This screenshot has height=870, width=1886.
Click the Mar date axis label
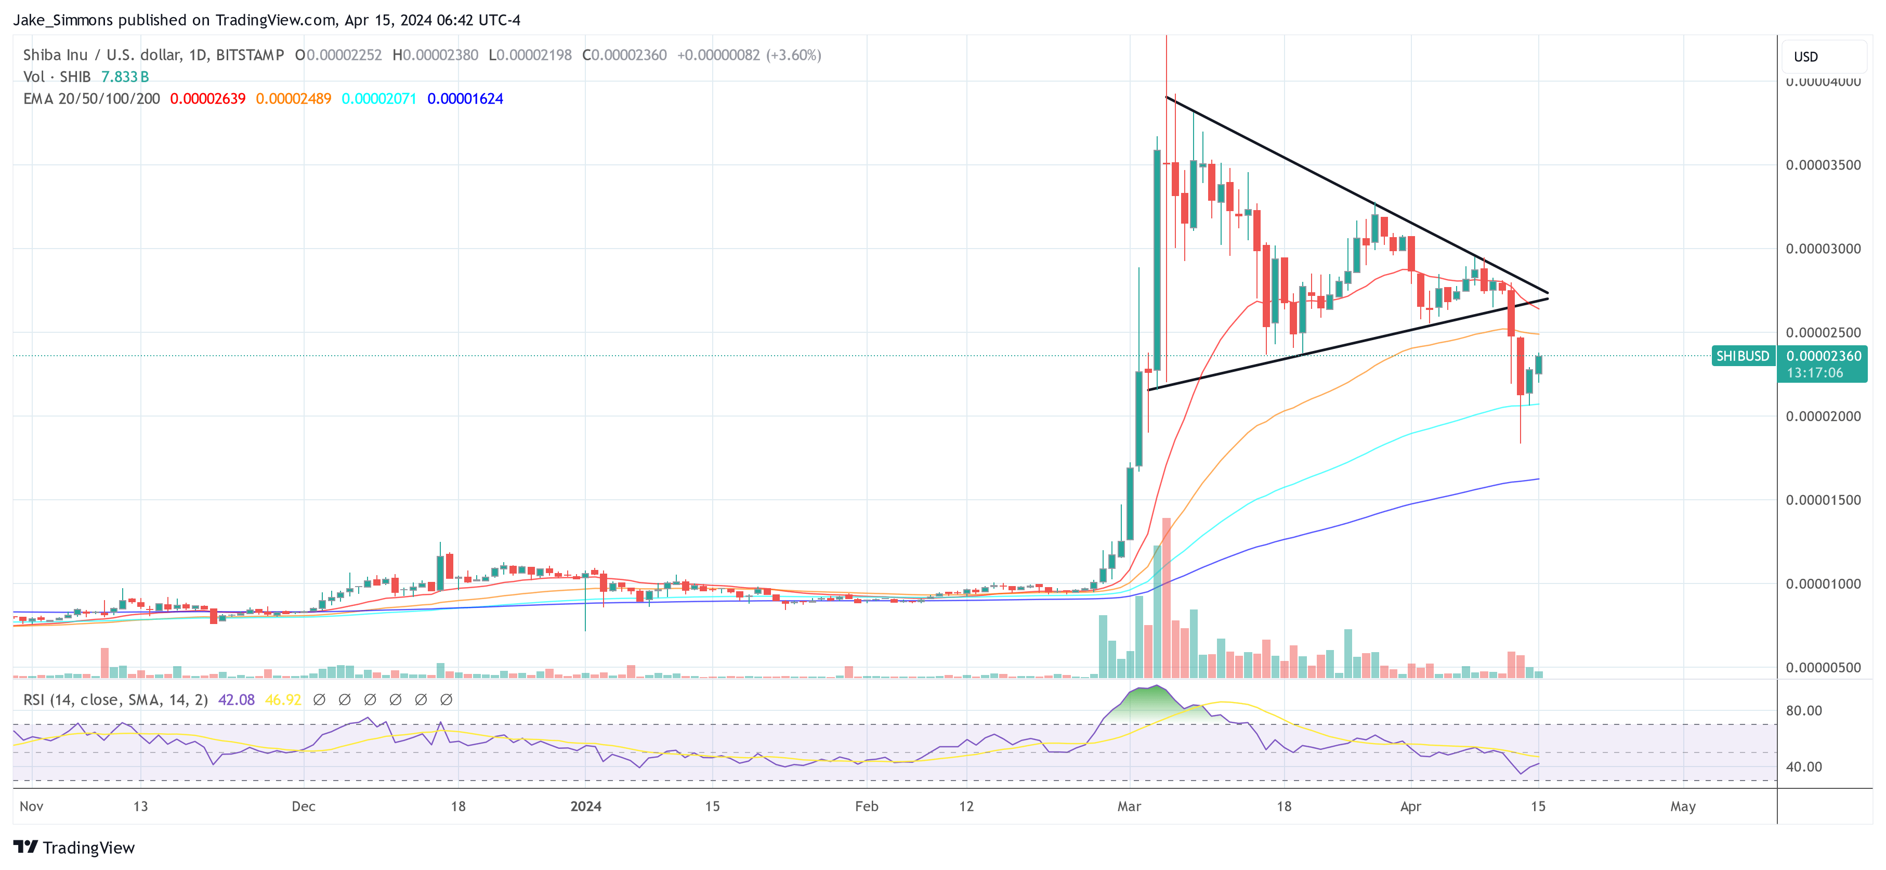coord(1129,806)
